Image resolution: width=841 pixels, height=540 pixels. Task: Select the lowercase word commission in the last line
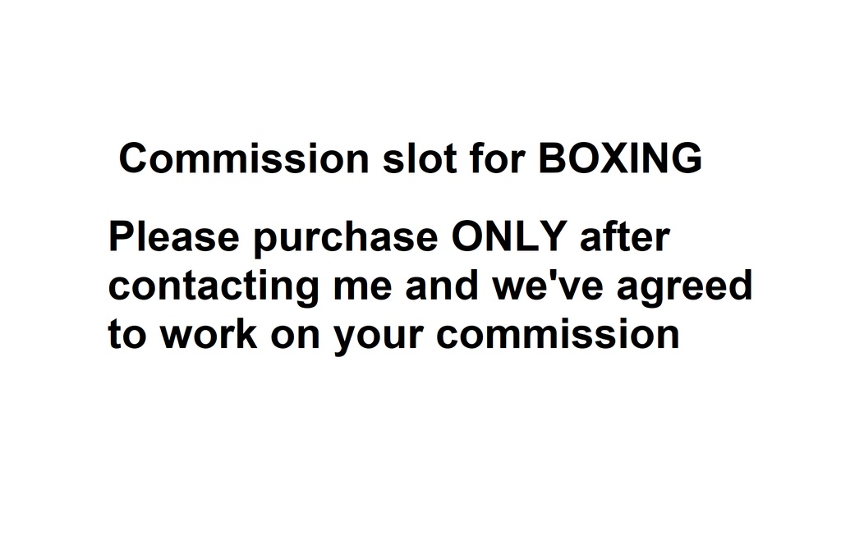(558, 333)
